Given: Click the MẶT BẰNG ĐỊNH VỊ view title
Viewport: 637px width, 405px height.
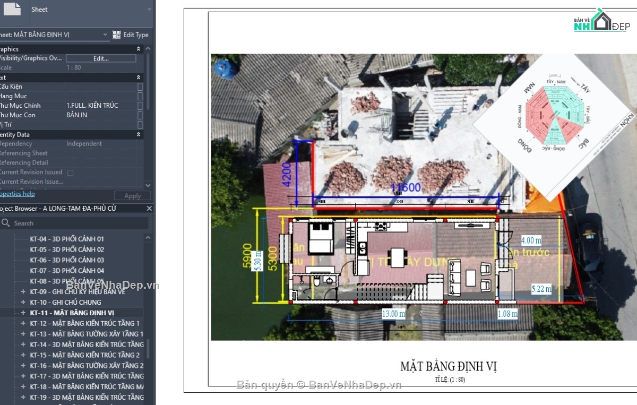Looking at the screenshot, I should [449, 366].
